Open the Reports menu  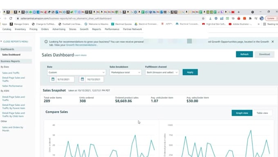[96, 29]
